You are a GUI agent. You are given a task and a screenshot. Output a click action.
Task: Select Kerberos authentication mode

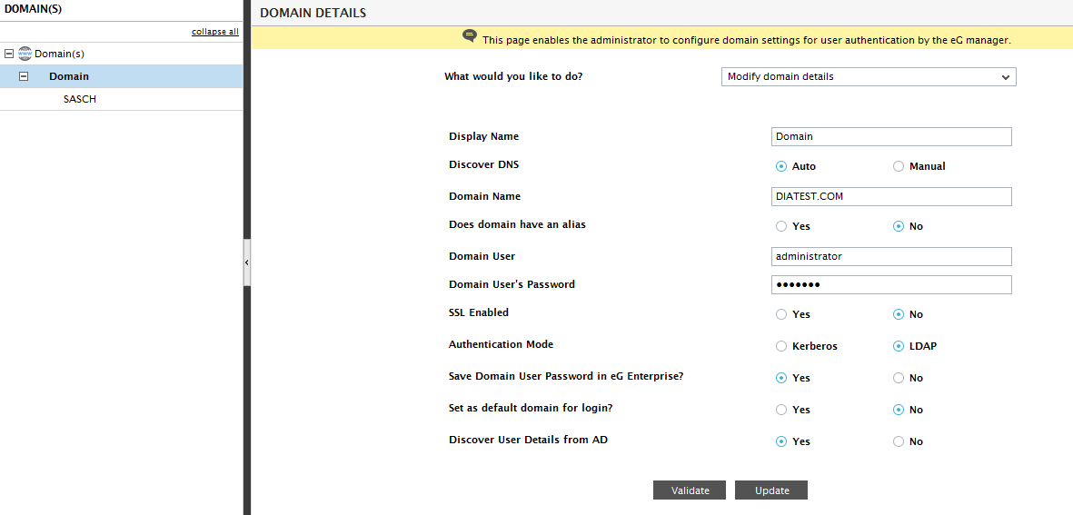pos(780,346)
